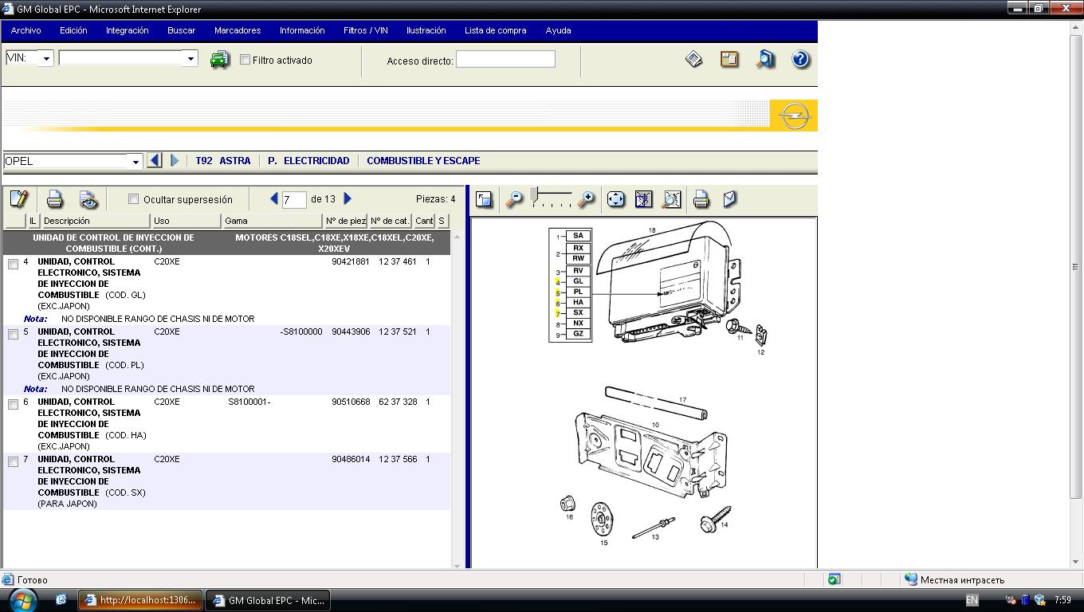
Task: Open help with the blue question mark icon
Action: point(800,59)
